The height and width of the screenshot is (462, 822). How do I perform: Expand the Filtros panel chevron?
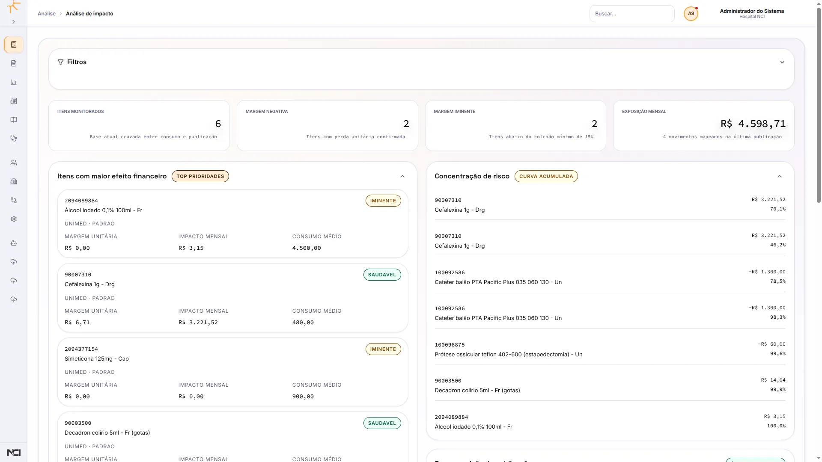tap(782, 62)
